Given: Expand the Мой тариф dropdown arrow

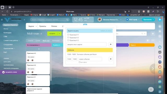Looking at the screenshot, I should 139,20.
